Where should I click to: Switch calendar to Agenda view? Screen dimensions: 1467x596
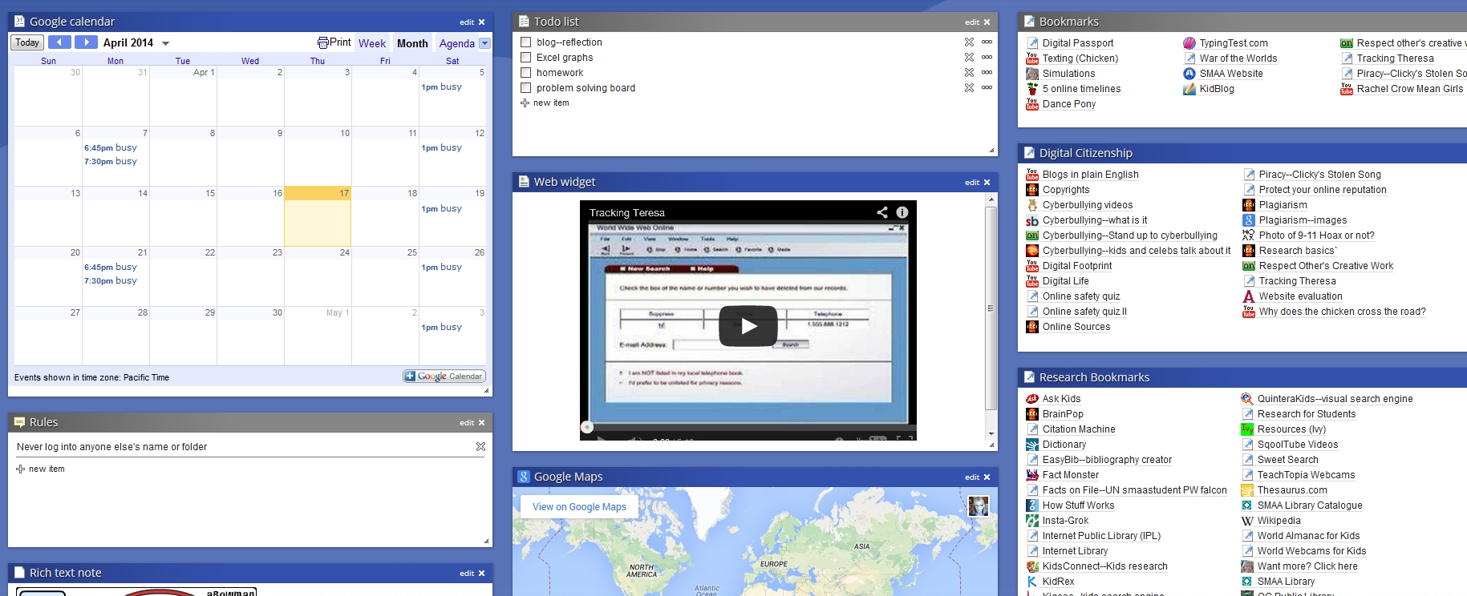pos(457,43)
